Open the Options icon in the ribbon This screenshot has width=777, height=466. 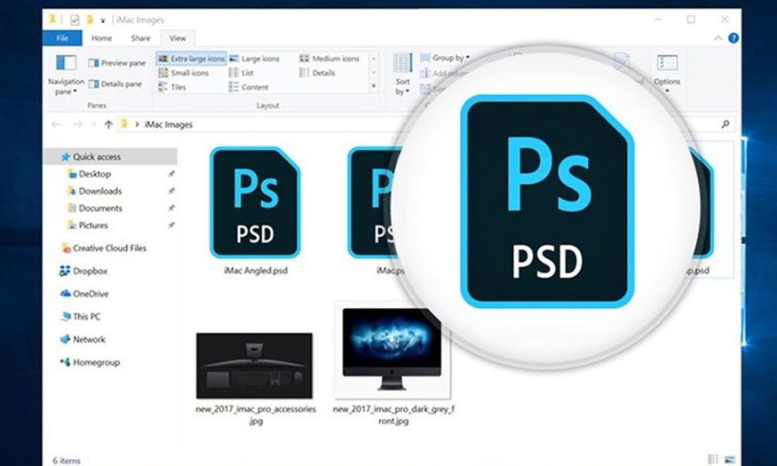pos(667,65)
